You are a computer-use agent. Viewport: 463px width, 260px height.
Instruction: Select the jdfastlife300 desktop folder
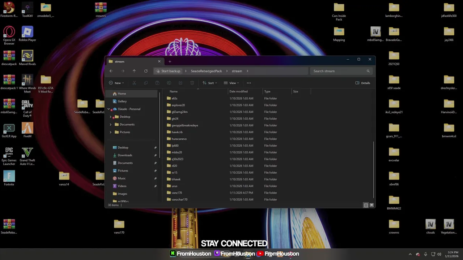(x=449, y=10)
